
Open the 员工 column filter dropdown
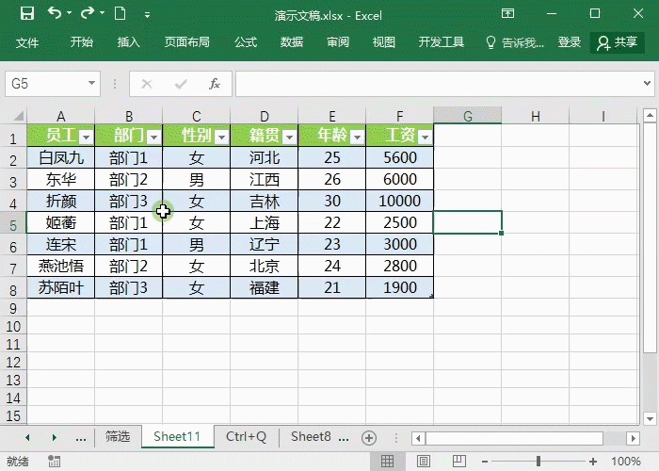(x=86, y=137)
